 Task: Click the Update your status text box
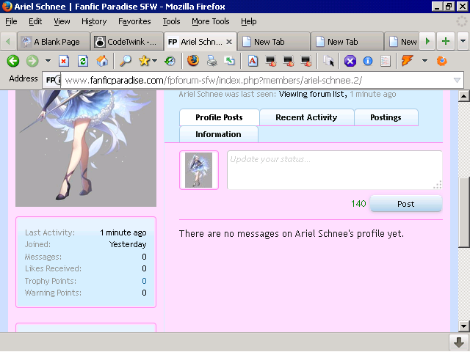335,170
